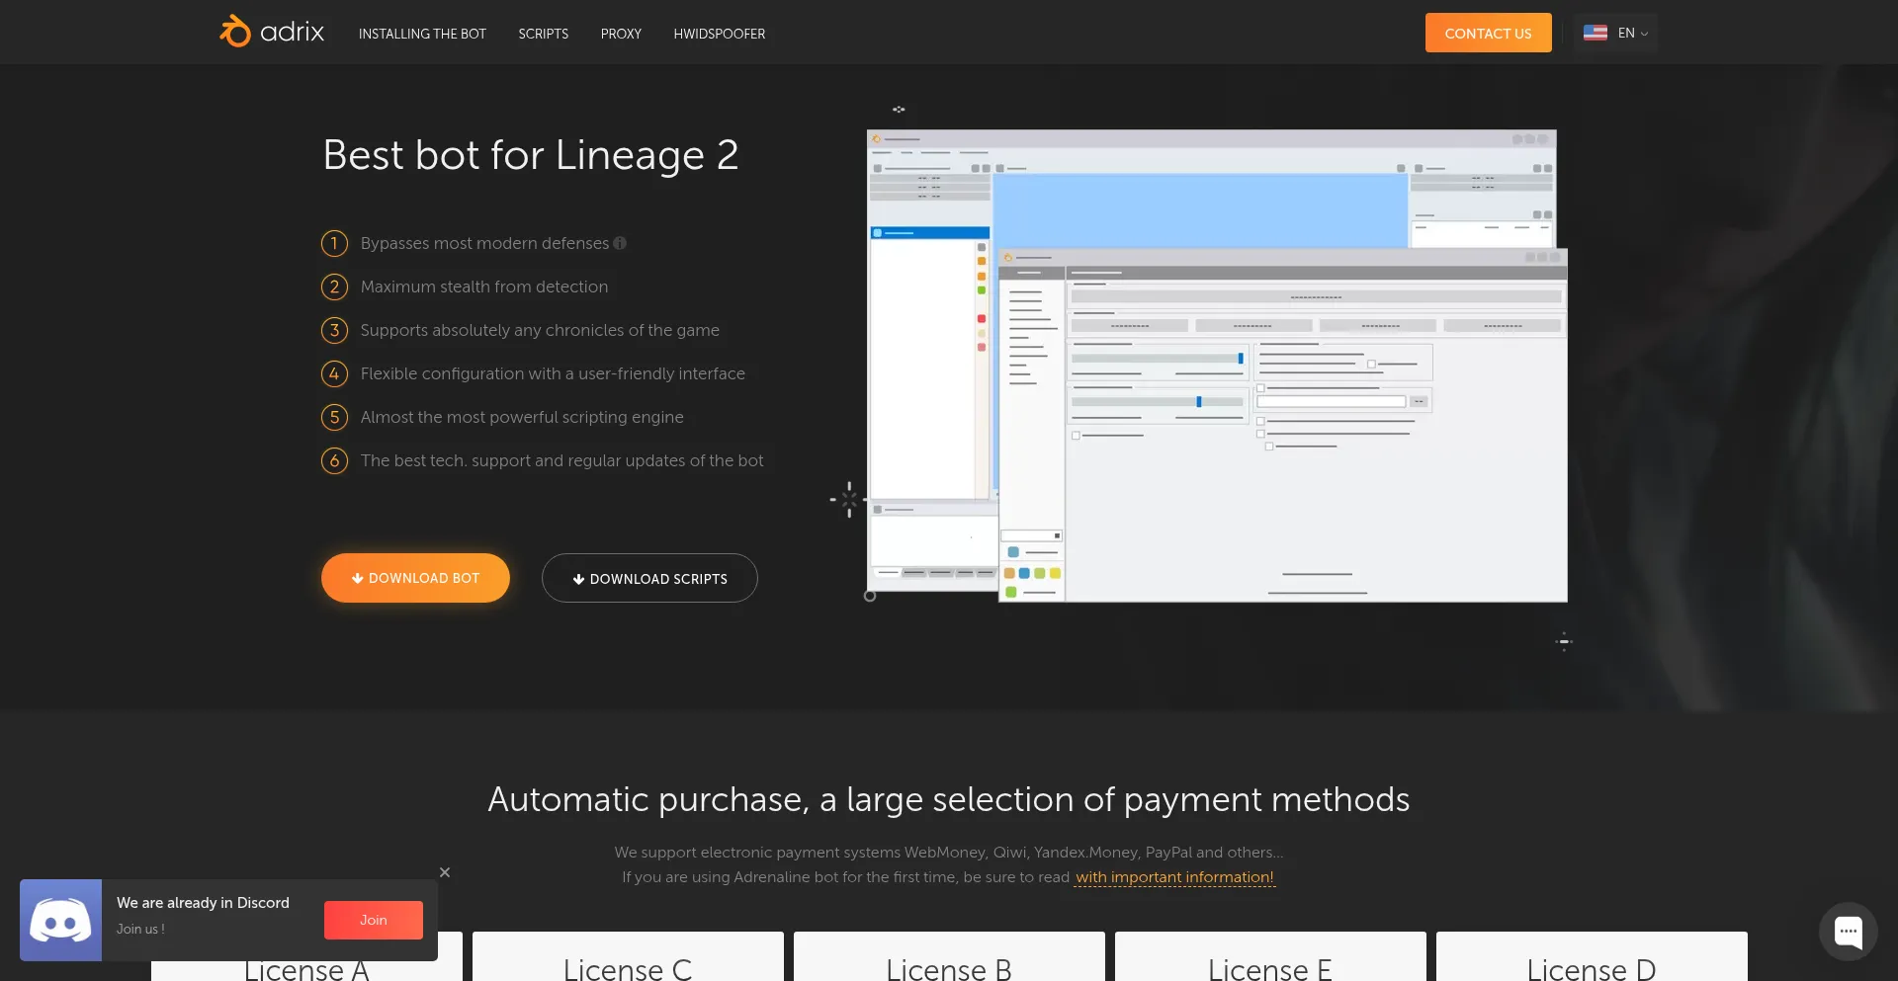Click the orange Contact Us button
Viewport: 1898px width, 981px height.
click(x=1488, y=33)
